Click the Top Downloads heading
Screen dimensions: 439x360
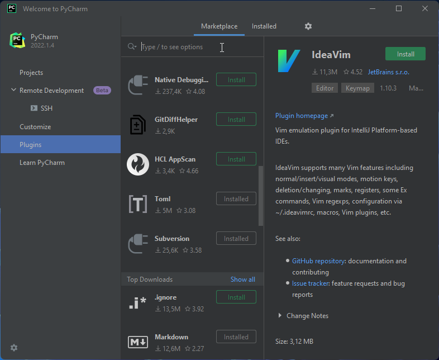[x=150, y=280]
